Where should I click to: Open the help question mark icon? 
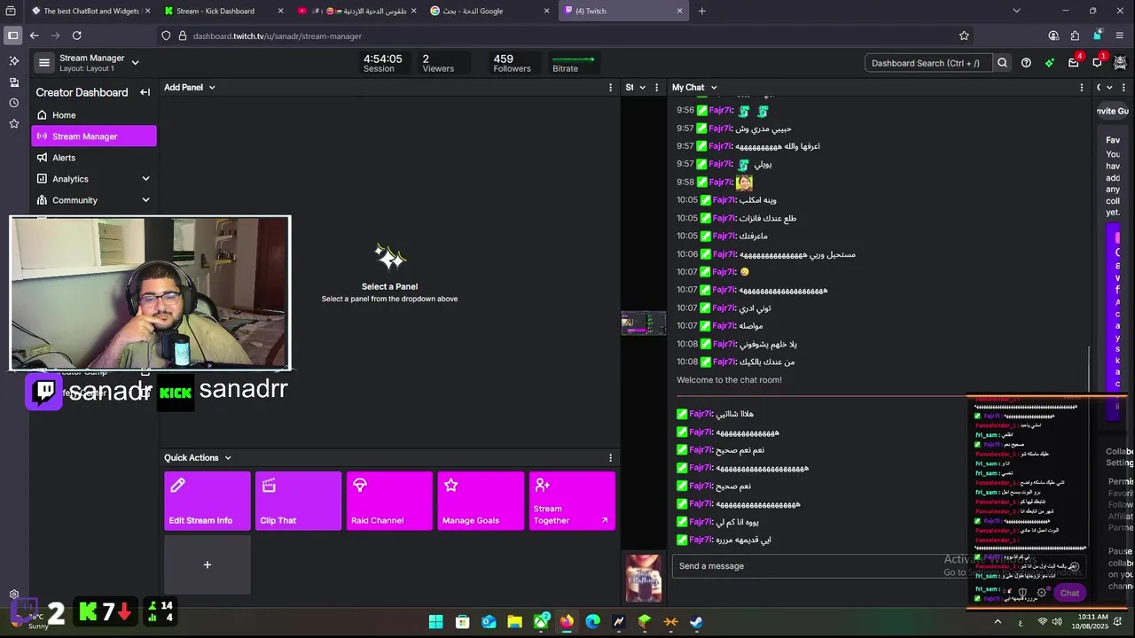point(1026,63)
